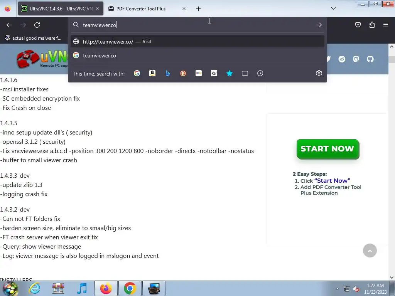This screenshot has width=395, height=296.
Task: Go back using the browser back arrow
Action: click(9, 25)
